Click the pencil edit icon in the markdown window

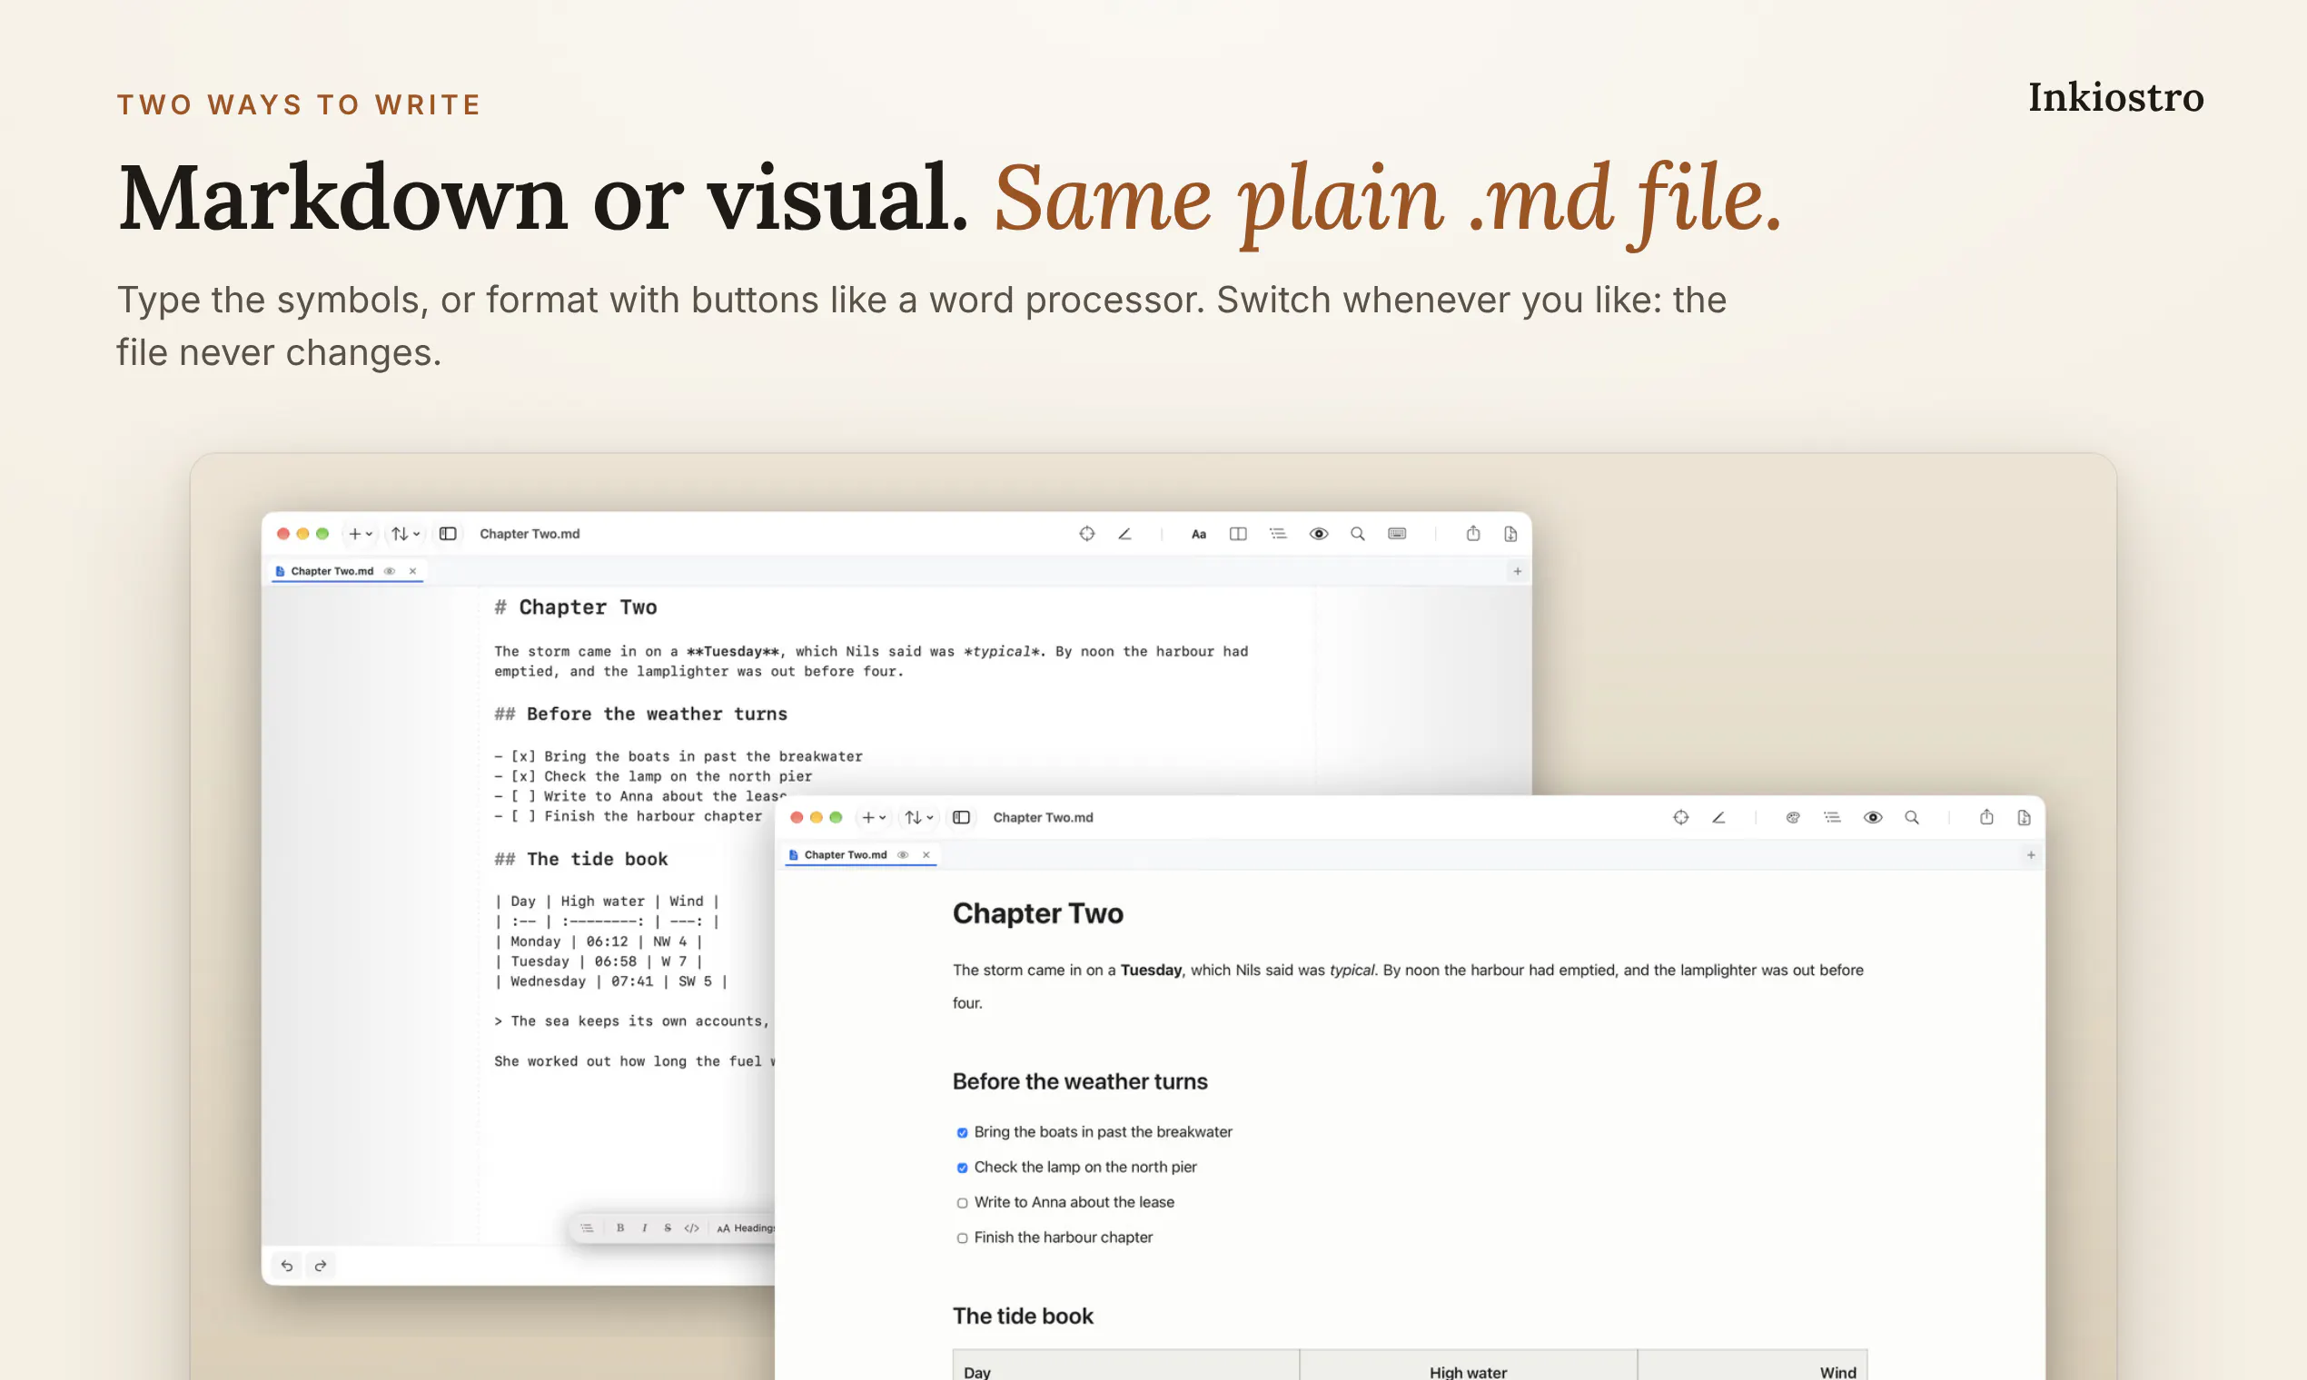(x=1124, y=534)
